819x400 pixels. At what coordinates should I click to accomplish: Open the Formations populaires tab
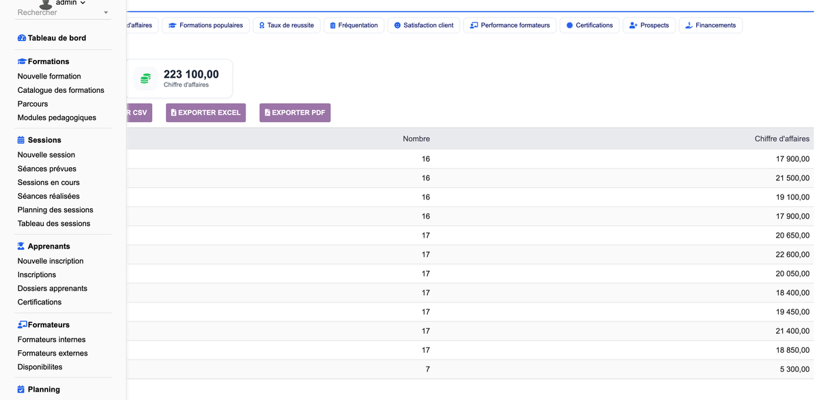pos(205,25)
